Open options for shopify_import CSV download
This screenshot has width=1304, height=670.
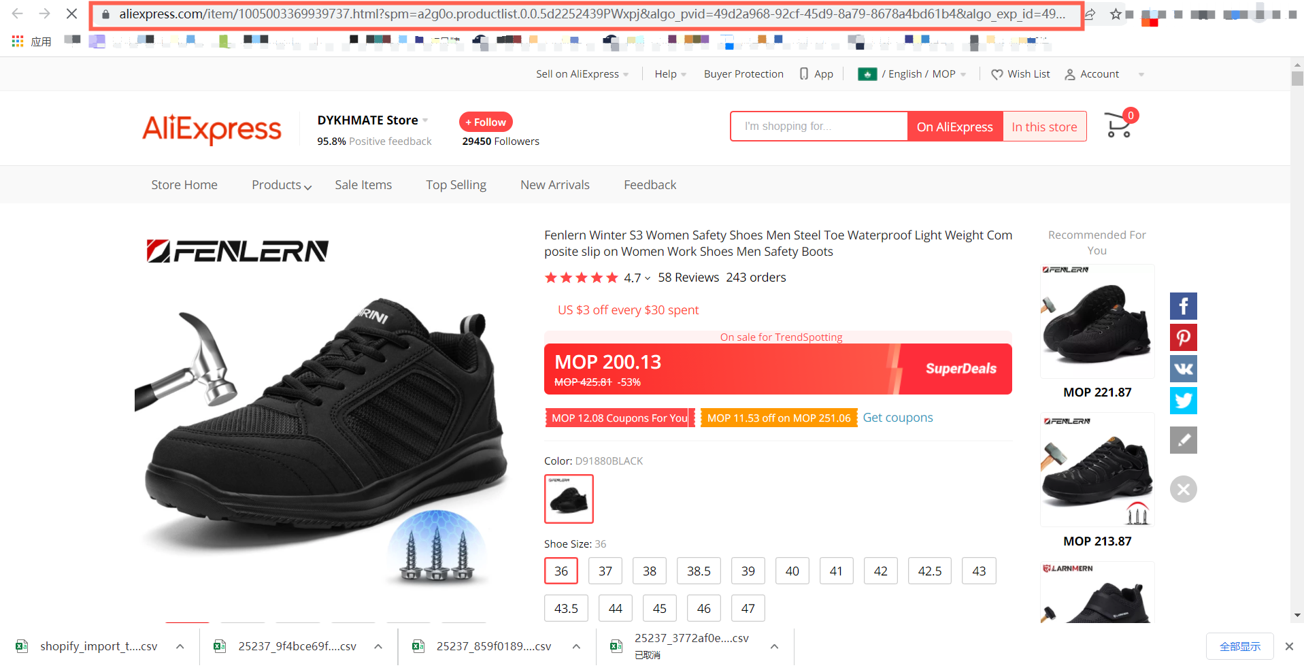pyautogui.click(x=180, y=646)
